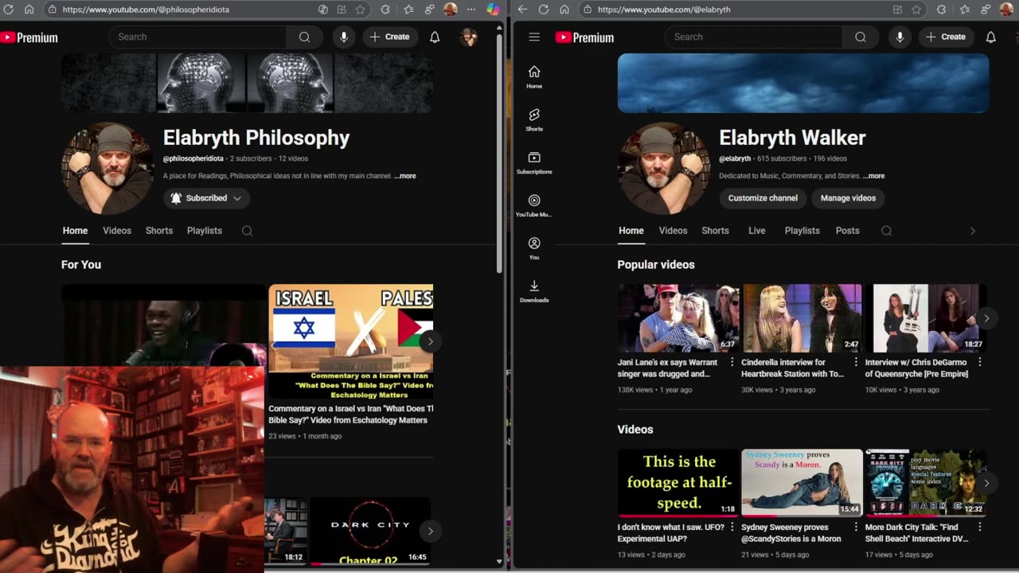Open options menu for Sydney Sweeney video

pyautogui.click(x=856, y=527)
